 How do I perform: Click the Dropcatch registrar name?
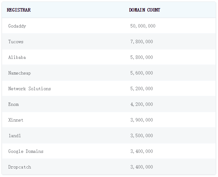[x=20, y=167]
